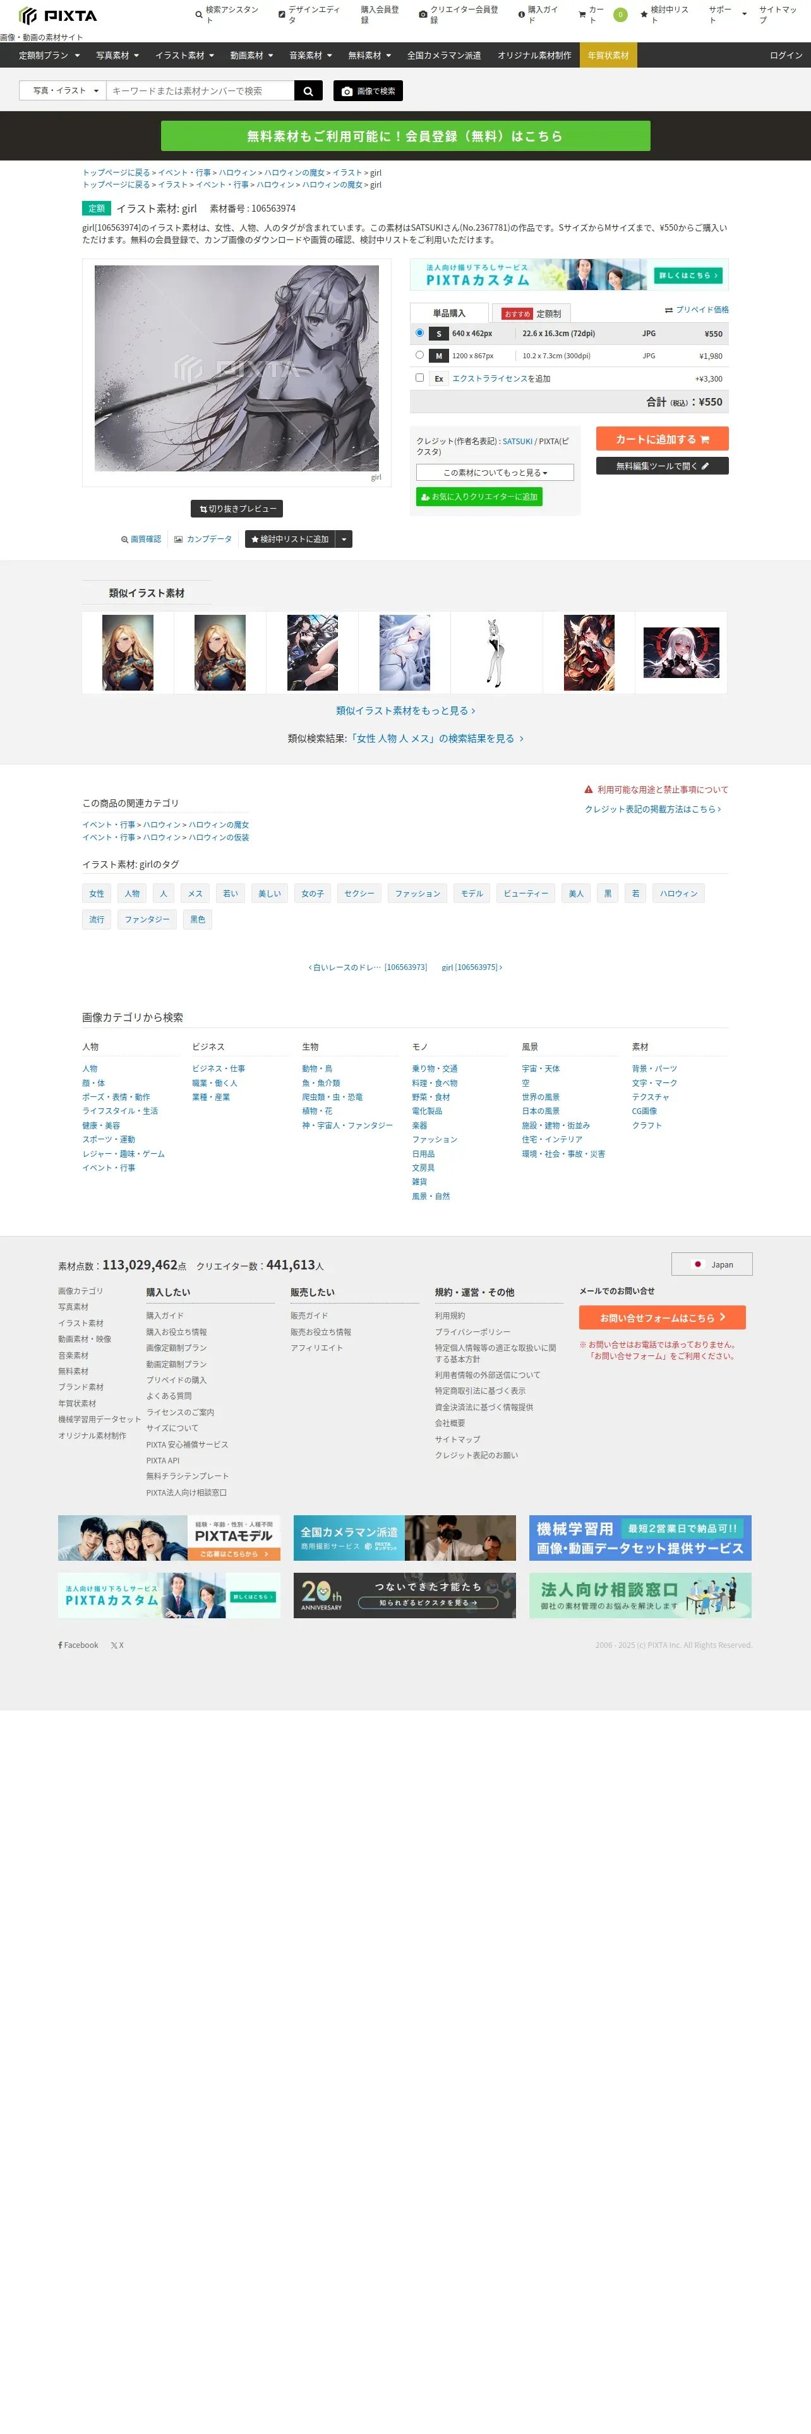Click 類似イラスト素材をもっと見る link
811x2434 pixels.
coord(405,710)
